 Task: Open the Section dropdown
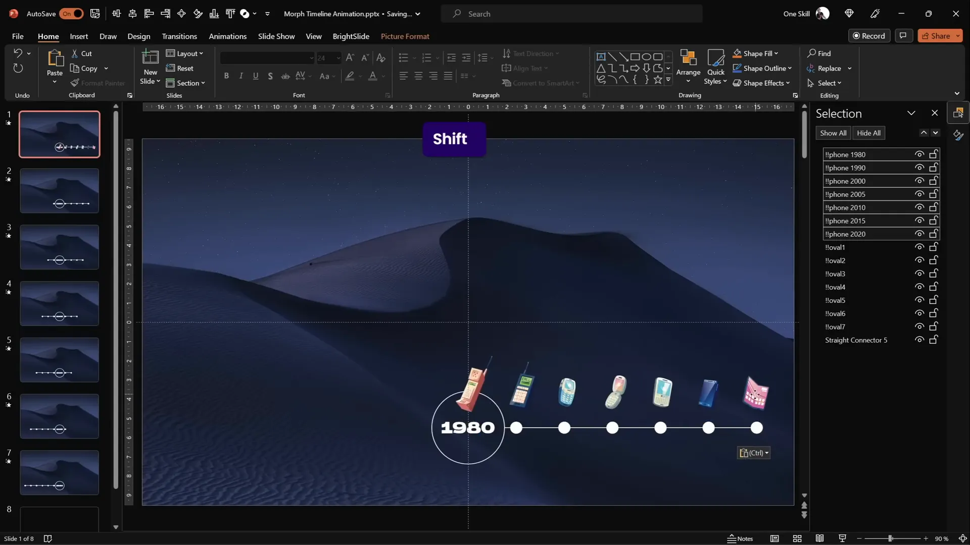tap(185, 83)
